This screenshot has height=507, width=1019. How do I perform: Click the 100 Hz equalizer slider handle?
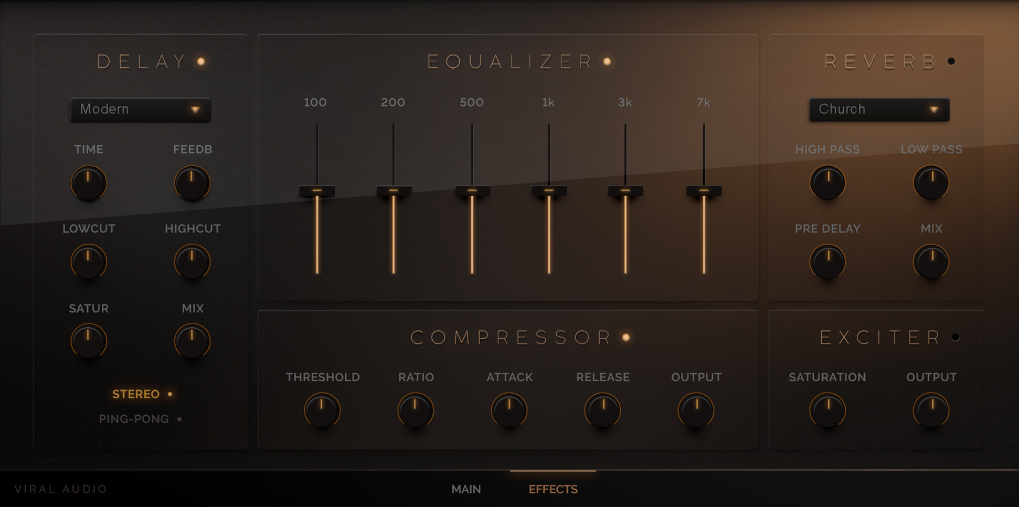[316, 192]
